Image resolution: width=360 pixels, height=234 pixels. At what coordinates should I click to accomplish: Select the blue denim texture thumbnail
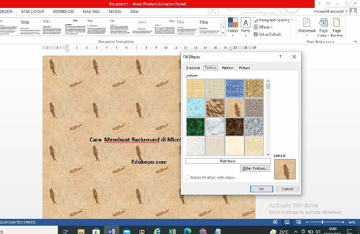pos(234,88)
